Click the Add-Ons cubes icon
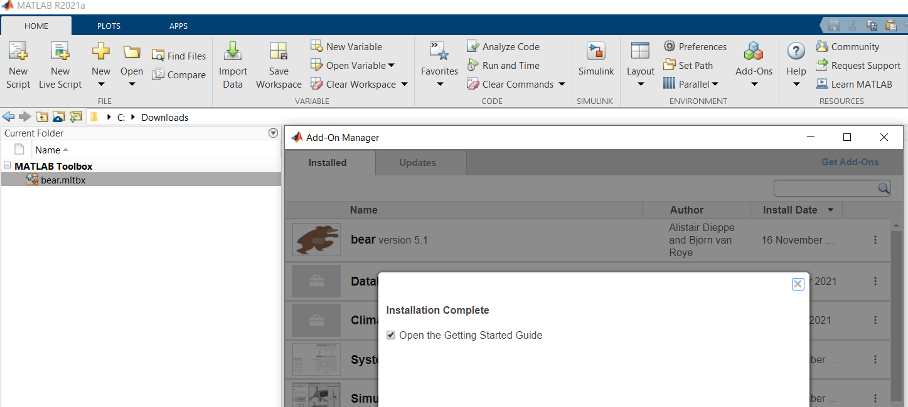The width and height of the screenshot is (908, 407). point(754,51)
